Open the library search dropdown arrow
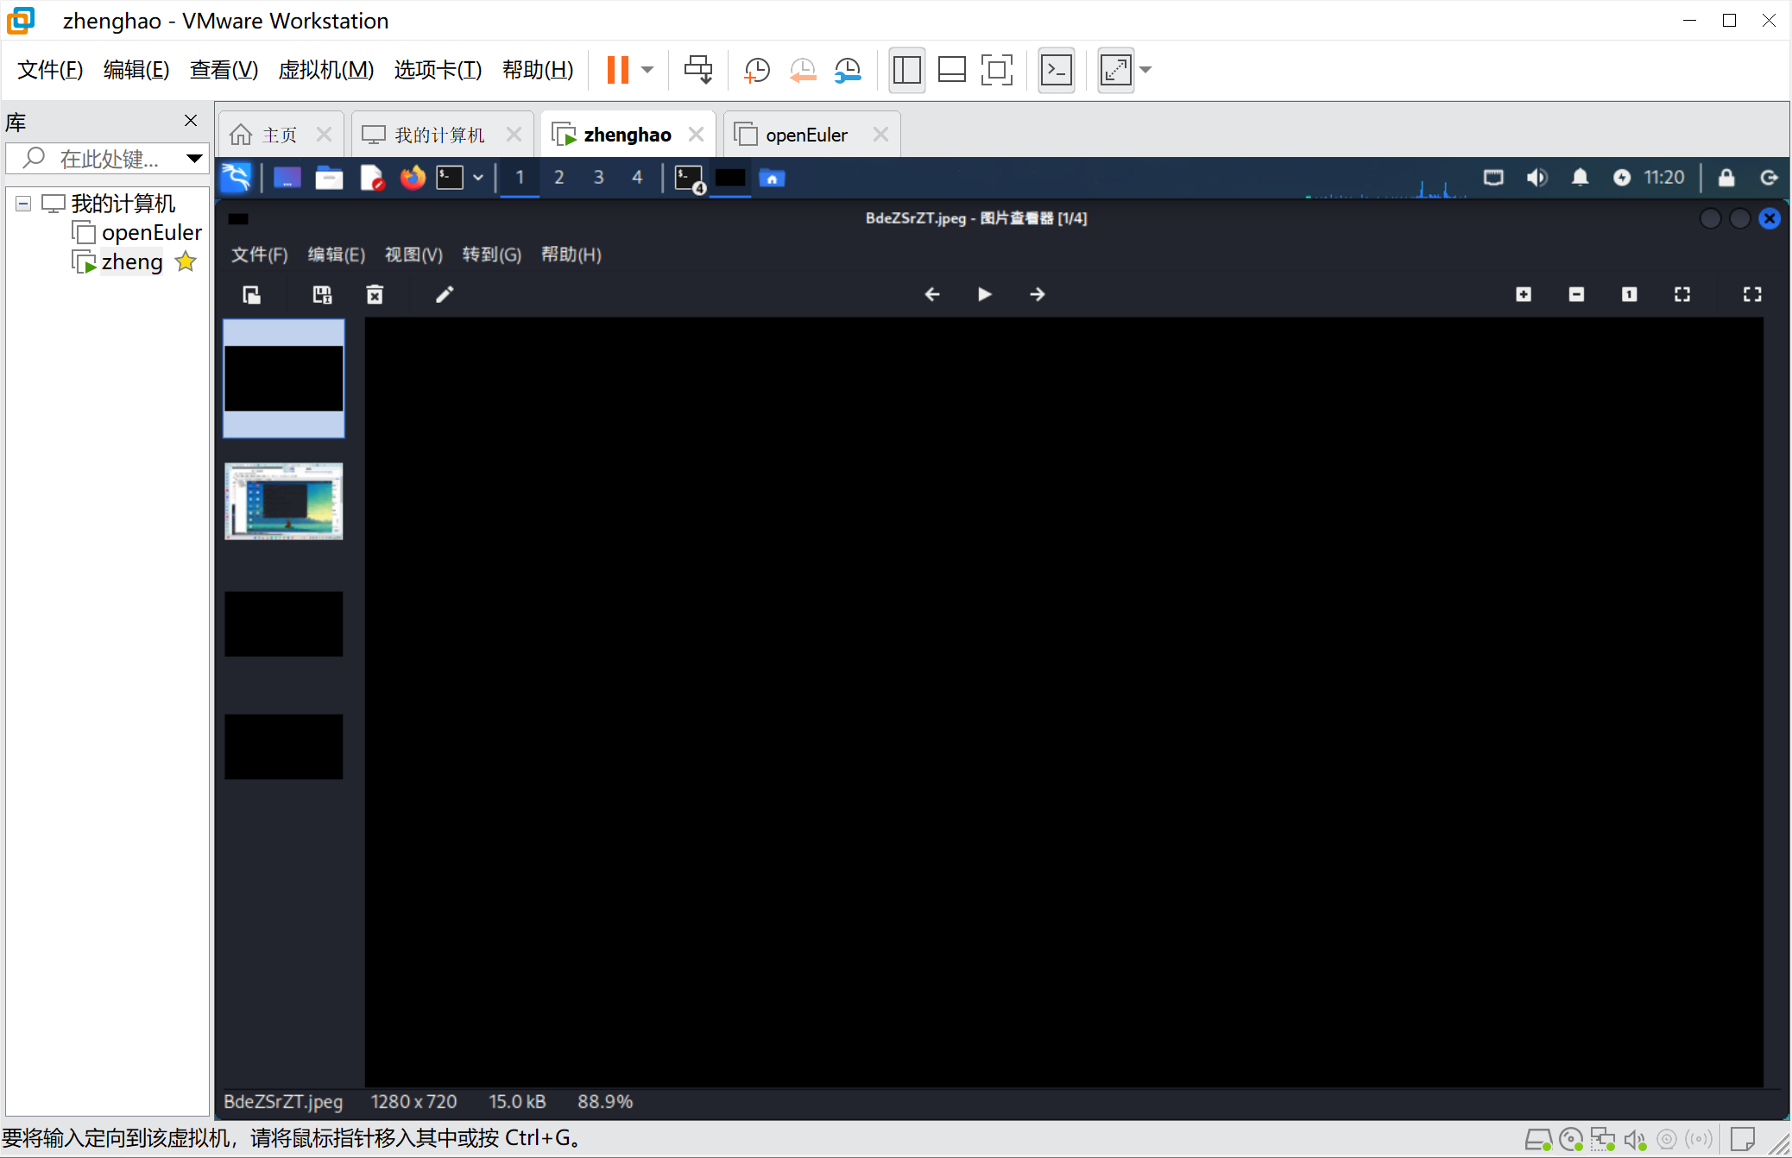Image resolution: width=1792 pixels, height=1158 pixels. (194, 158)
